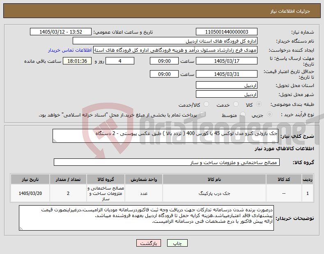Click the کد کالا column header
The width and height of the screenshot is (324, 254).
click(284, 179)
